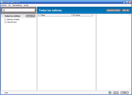The image size is (132, 95).
Task: Click the small icon column left of Fecha
Action: click(x=73, y=15)
